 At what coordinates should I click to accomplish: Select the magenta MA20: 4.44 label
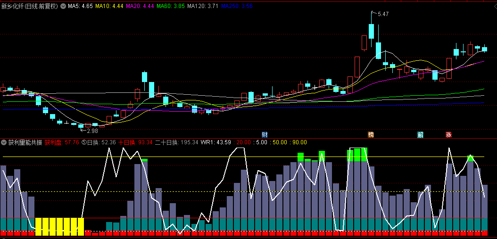[x=140, y=6]
